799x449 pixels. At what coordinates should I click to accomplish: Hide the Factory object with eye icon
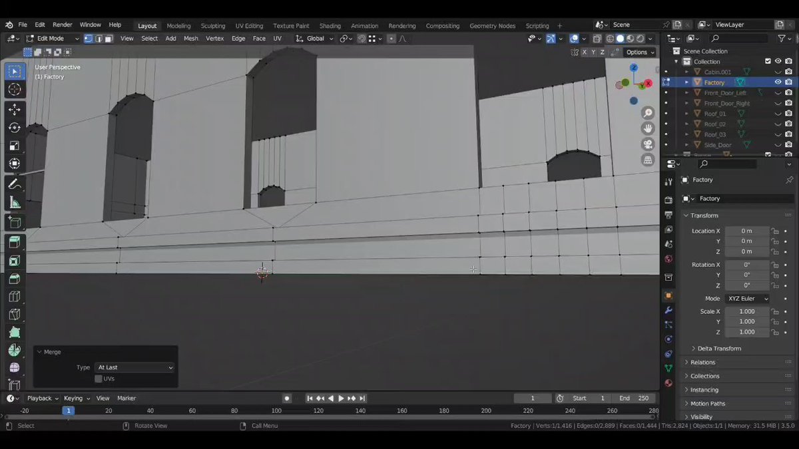[x=778, y=82]
